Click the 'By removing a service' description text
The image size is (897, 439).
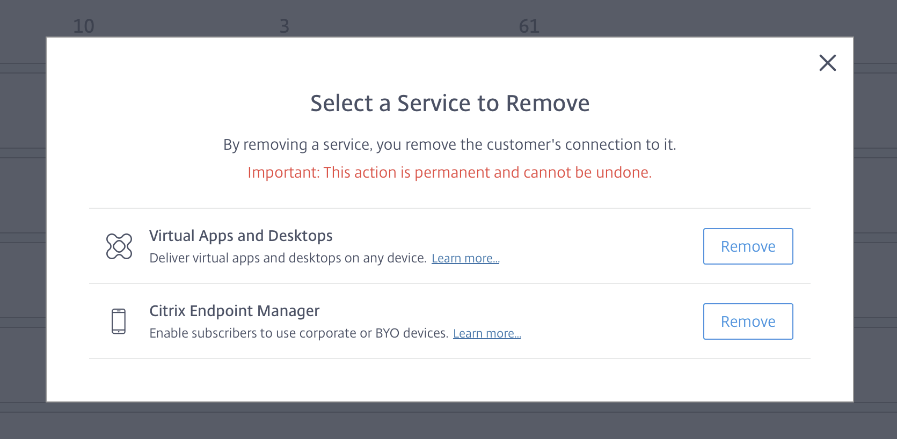(x=450, y=144)
